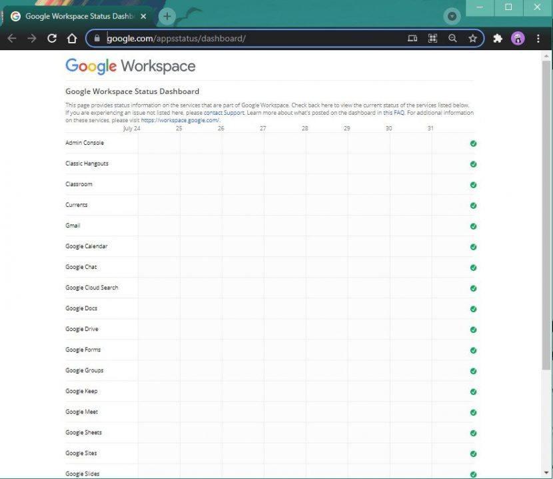Click the Google Cloud Search row label
Image resolution: width=553 pixels, height=479 pixels.
[x=92, y=288]
